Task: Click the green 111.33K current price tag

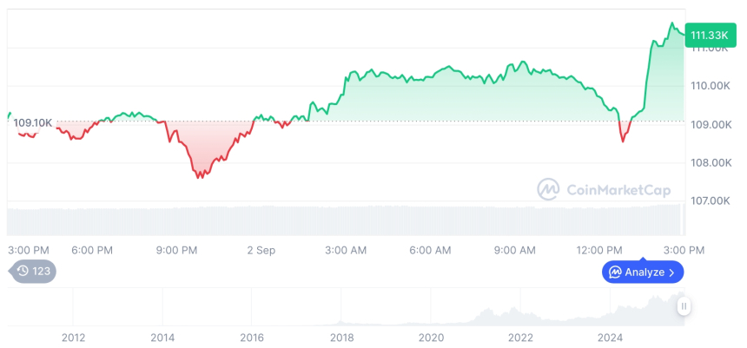Action: [708, 35]
